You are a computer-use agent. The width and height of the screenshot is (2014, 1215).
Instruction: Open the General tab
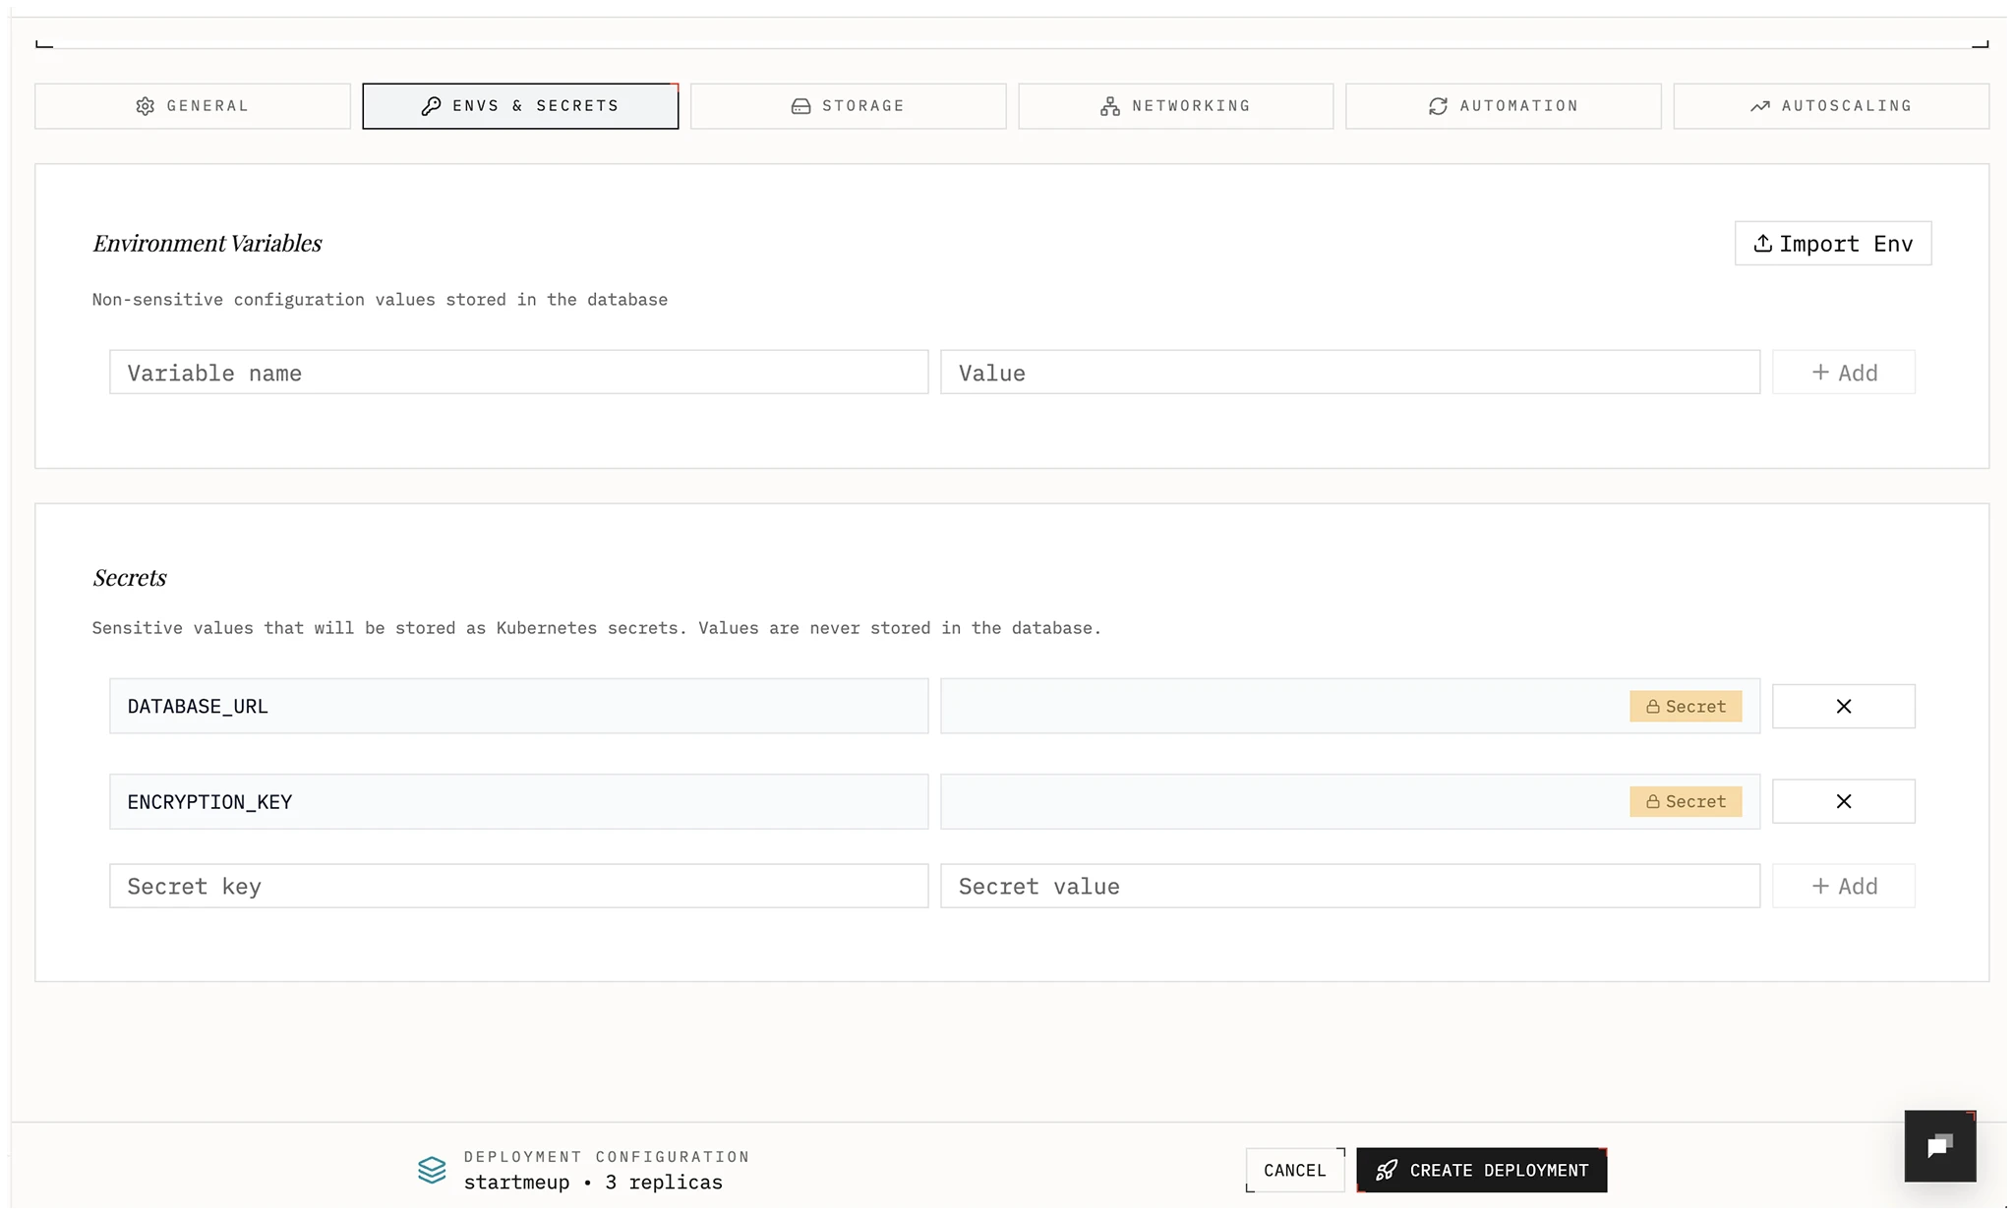pyautogui.click(x=193, y=106)
